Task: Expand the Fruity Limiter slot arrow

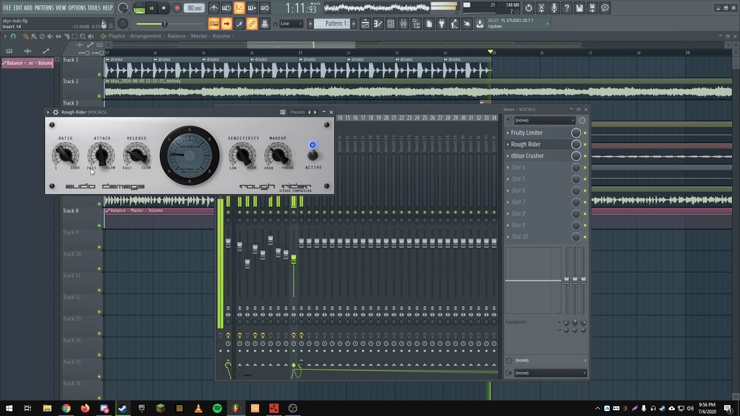Action: 508,133
